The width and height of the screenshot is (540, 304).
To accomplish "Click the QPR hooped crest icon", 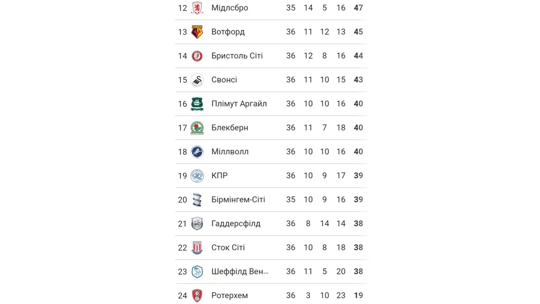I will (x=197, y=176).
